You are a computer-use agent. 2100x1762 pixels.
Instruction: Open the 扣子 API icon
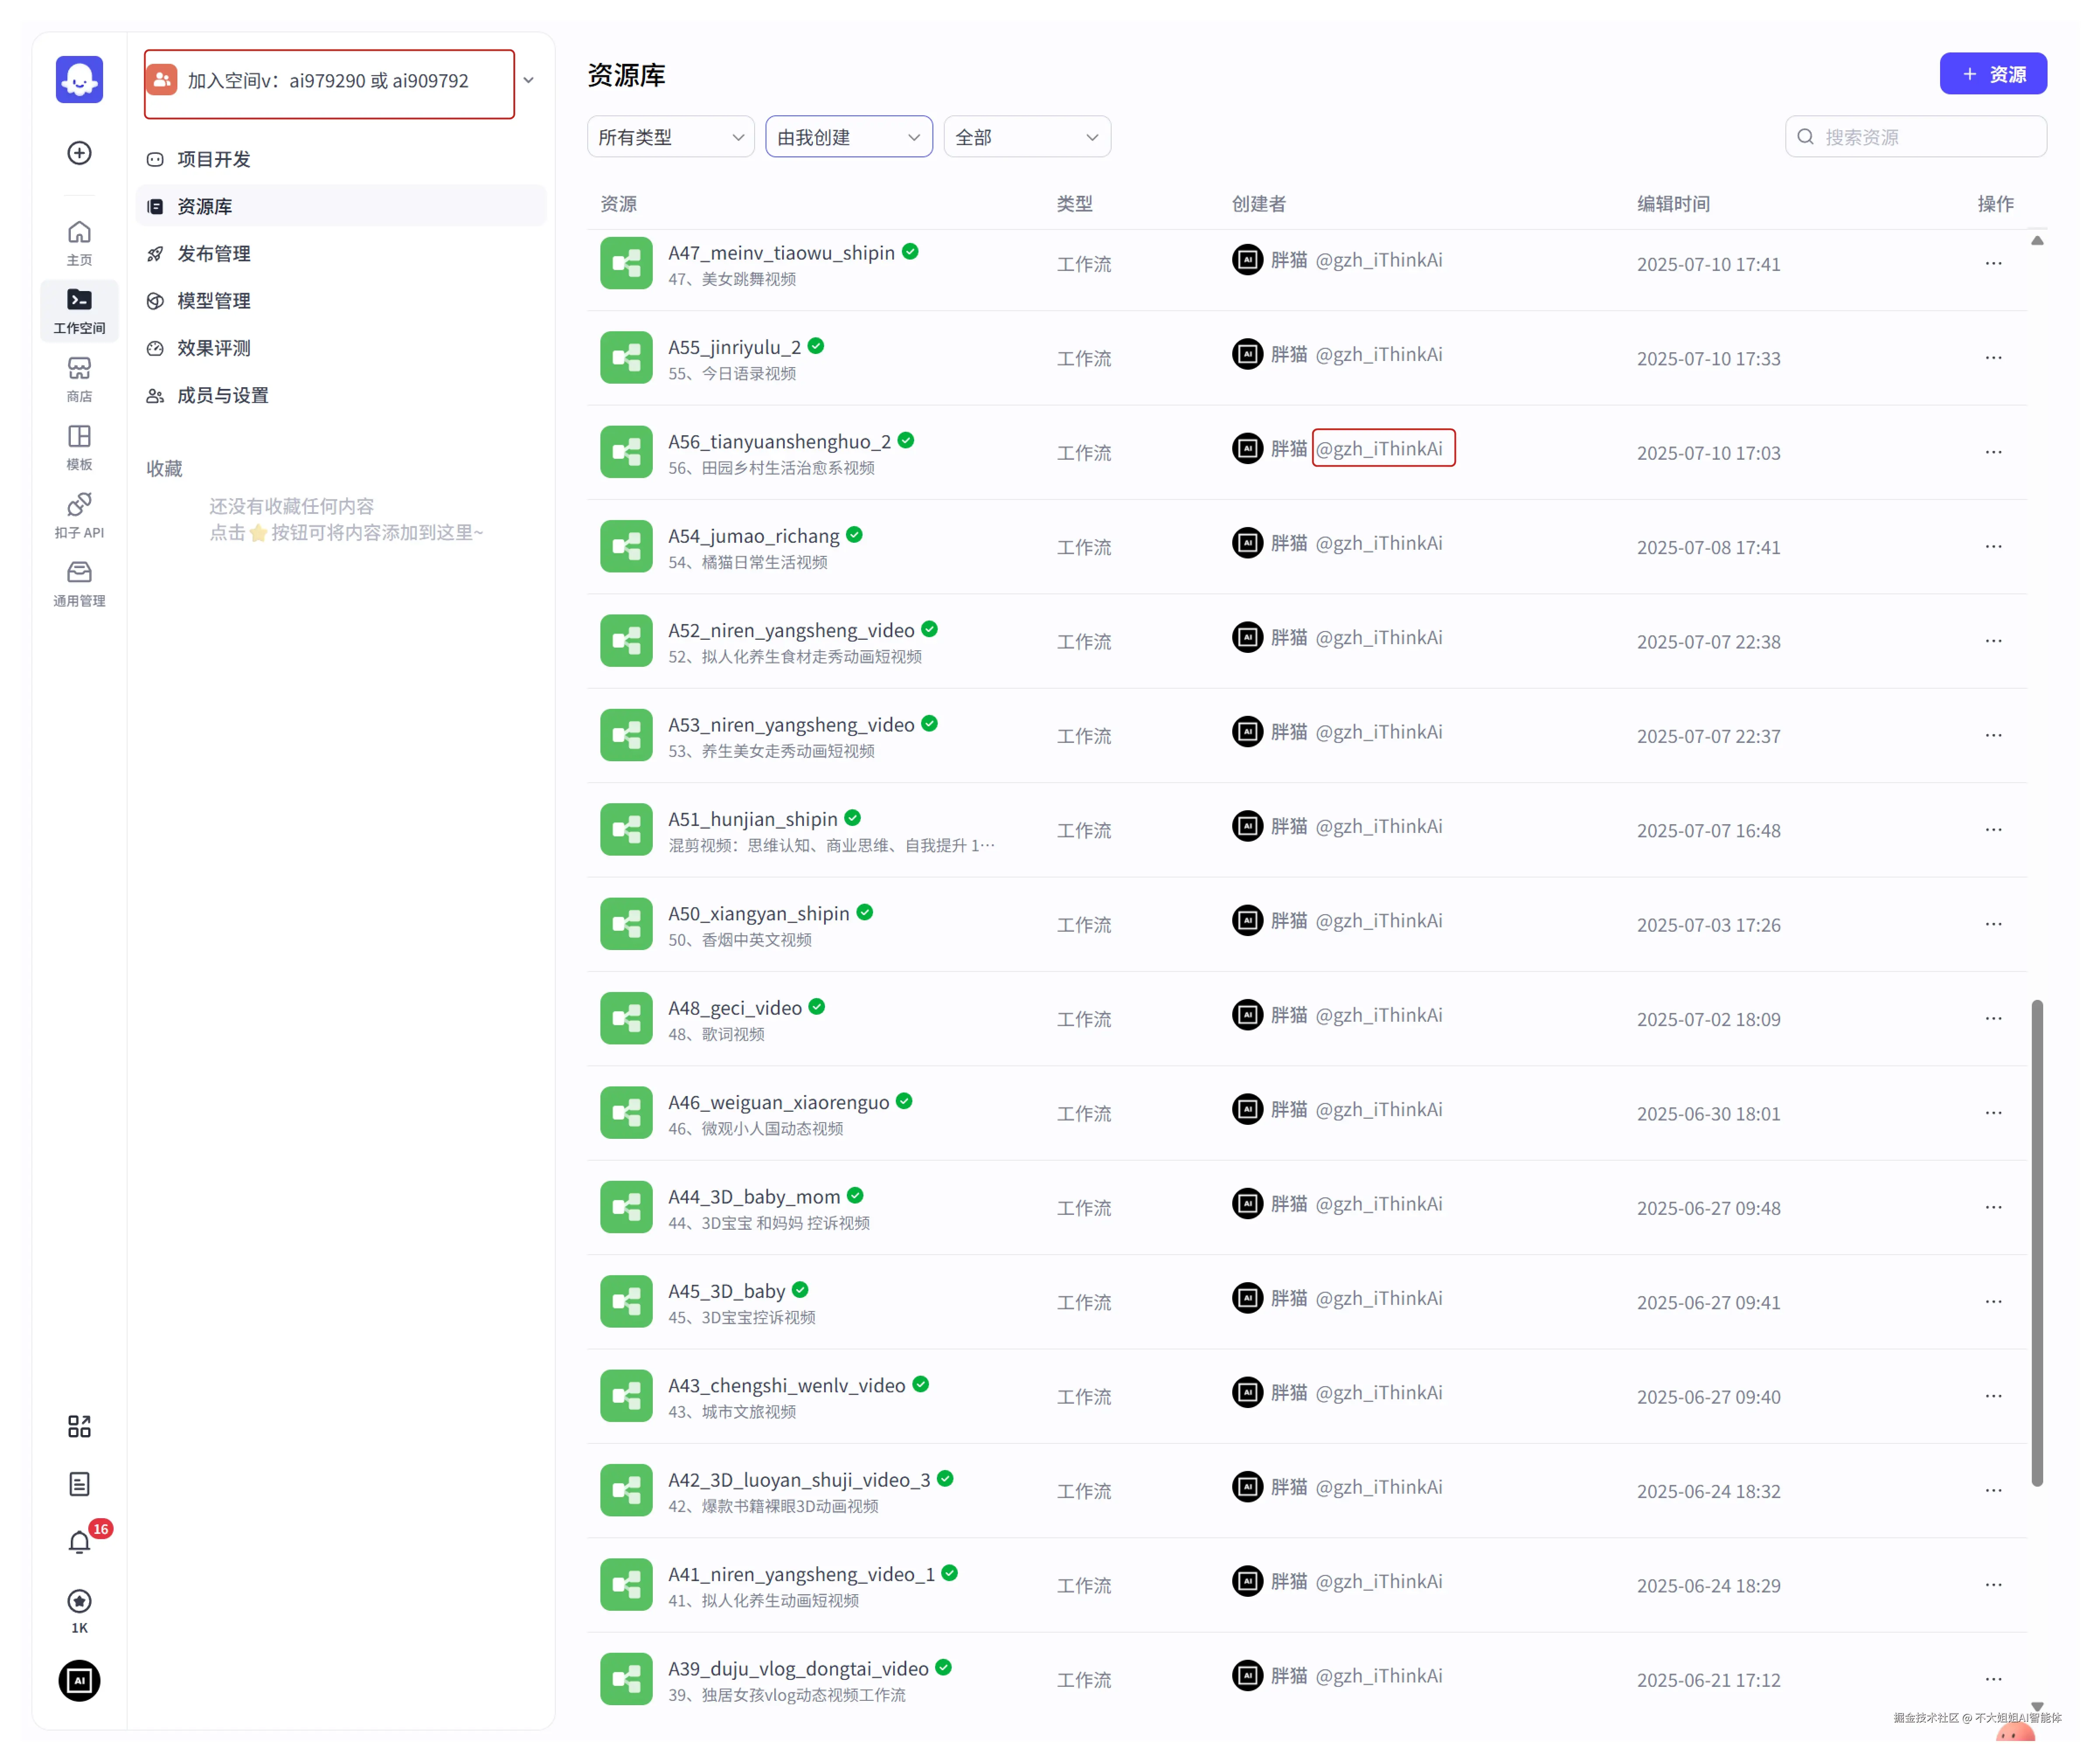79,515
